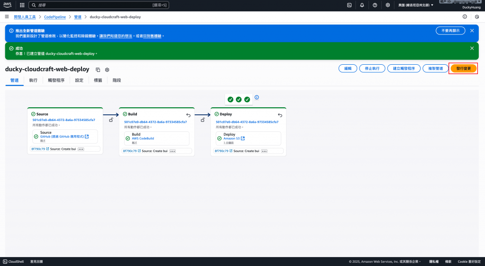Open the notifications bell

(x=362, y=5)
